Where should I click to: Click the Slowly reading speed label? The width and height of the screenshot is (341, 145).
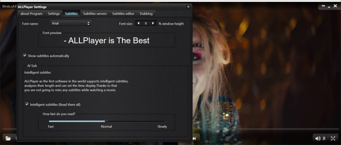tap(162, 126)
